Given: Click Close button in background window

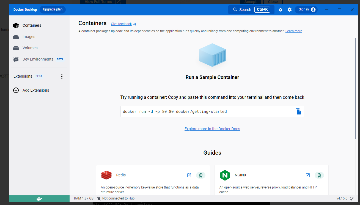Looking at the screenshot, I should [273, 2].
